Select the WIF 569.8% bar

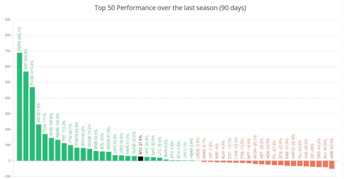coord(26,116)
